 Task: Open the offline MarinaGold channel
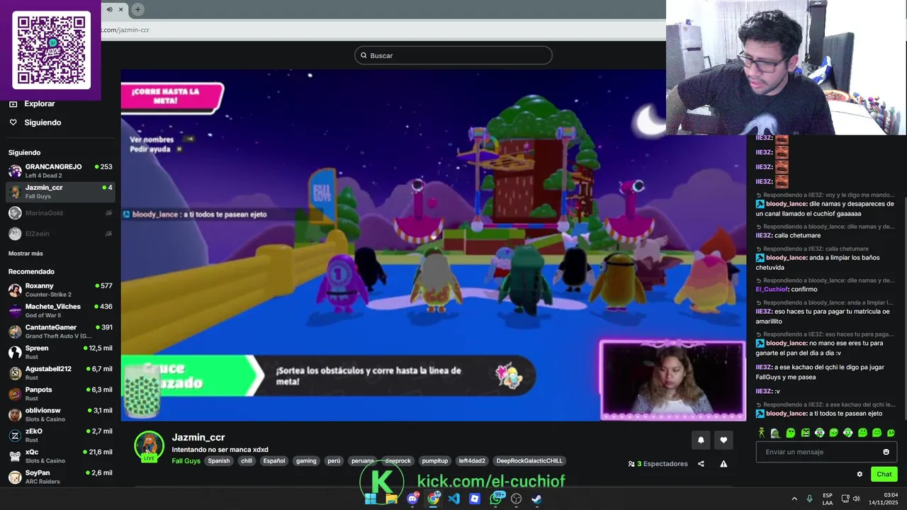pyautogui.click(x=60, y=212)
